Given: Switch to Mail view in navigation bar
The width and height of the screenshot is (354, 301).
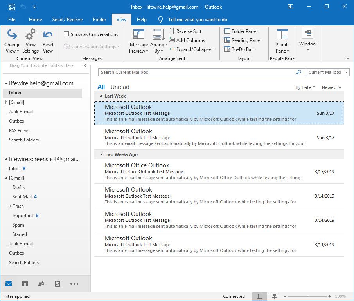Looking at the screenshot, I should [x=9, y=284].
